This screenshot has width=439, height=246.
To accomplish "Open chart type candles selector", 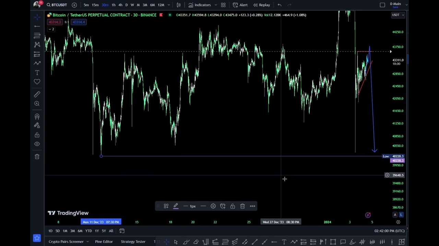I will click(x=179, y=5).
